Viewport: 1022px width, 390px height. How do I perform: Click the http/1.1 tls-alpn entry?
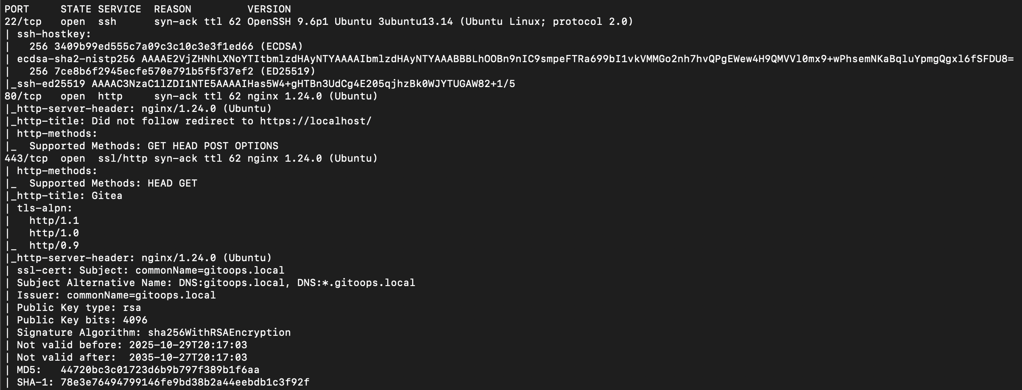[x=54, y=221]
